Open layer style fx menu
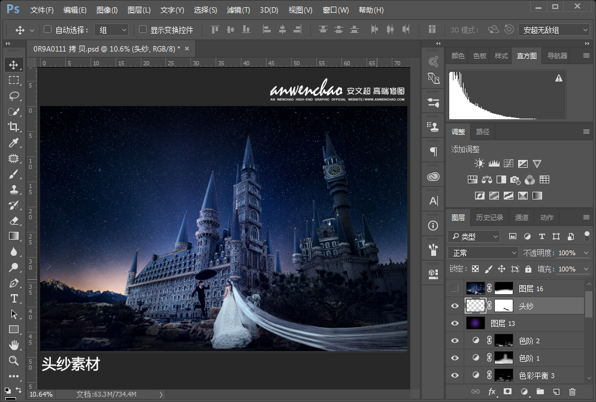596x402 pixels. click(492, 391)
